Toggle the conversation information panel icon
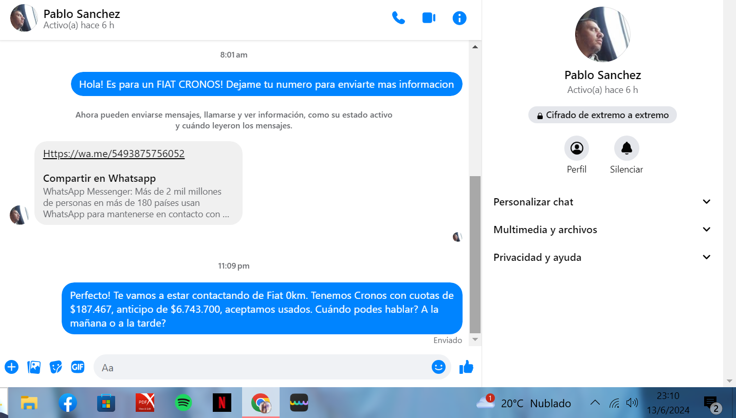 [x=459, y=18]
